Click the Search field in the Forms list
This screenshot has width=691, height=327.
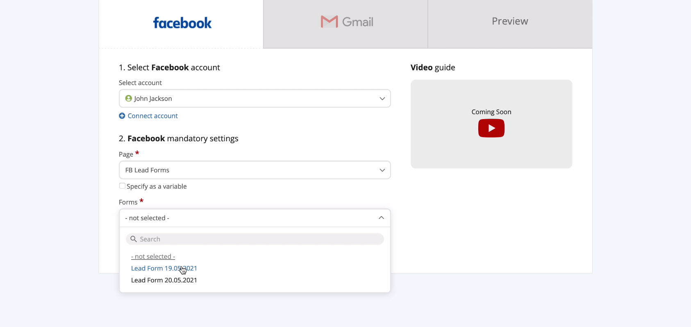coord(255,239)
